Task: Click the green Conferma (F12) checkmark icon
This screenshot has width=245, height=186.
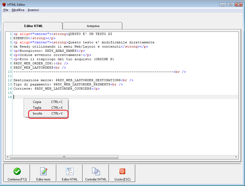Action: click(17, 171)
